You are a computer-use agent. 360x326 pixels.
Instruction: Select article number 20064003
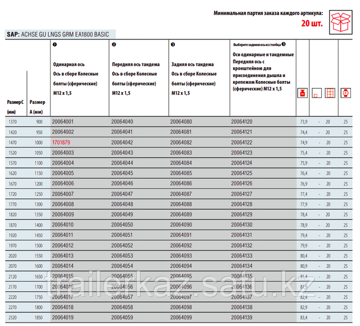[63, 153]
